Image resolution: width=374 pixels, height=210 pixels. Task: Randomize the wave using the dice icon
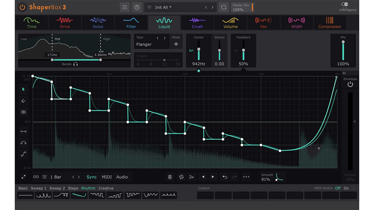pyautogui.click(x=181, y=177)
